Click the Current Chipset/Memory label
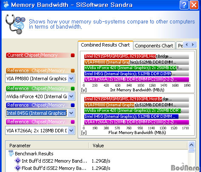Screen dimensions: 201x172 (32, 55)
